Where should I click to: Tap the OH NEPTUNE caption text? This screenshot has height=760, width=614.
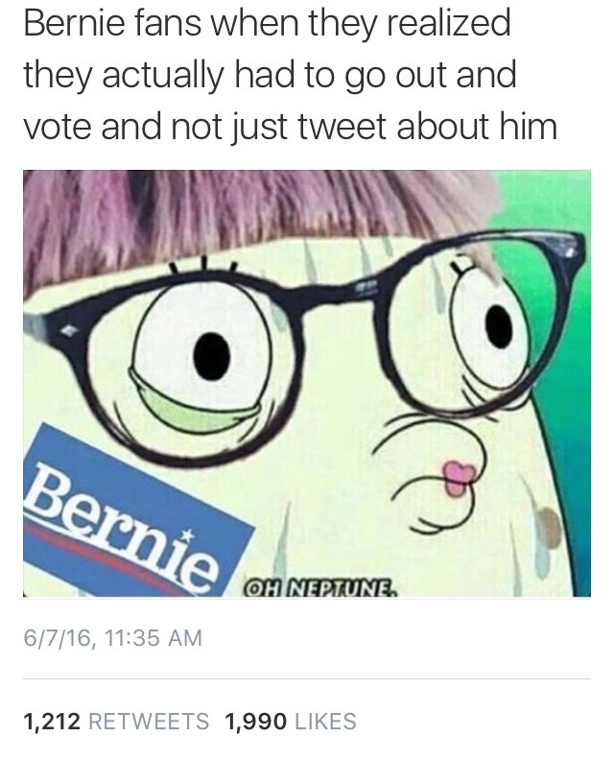click(322, 588)
